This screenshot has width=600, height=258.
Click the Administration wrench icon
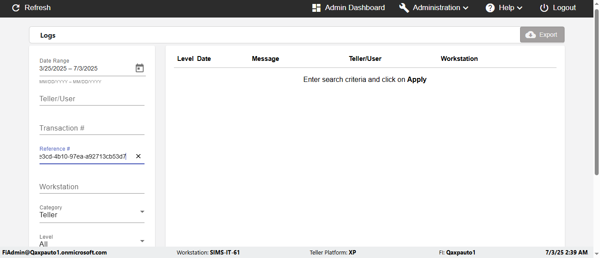pyautogui.click(x=404, y=8)
